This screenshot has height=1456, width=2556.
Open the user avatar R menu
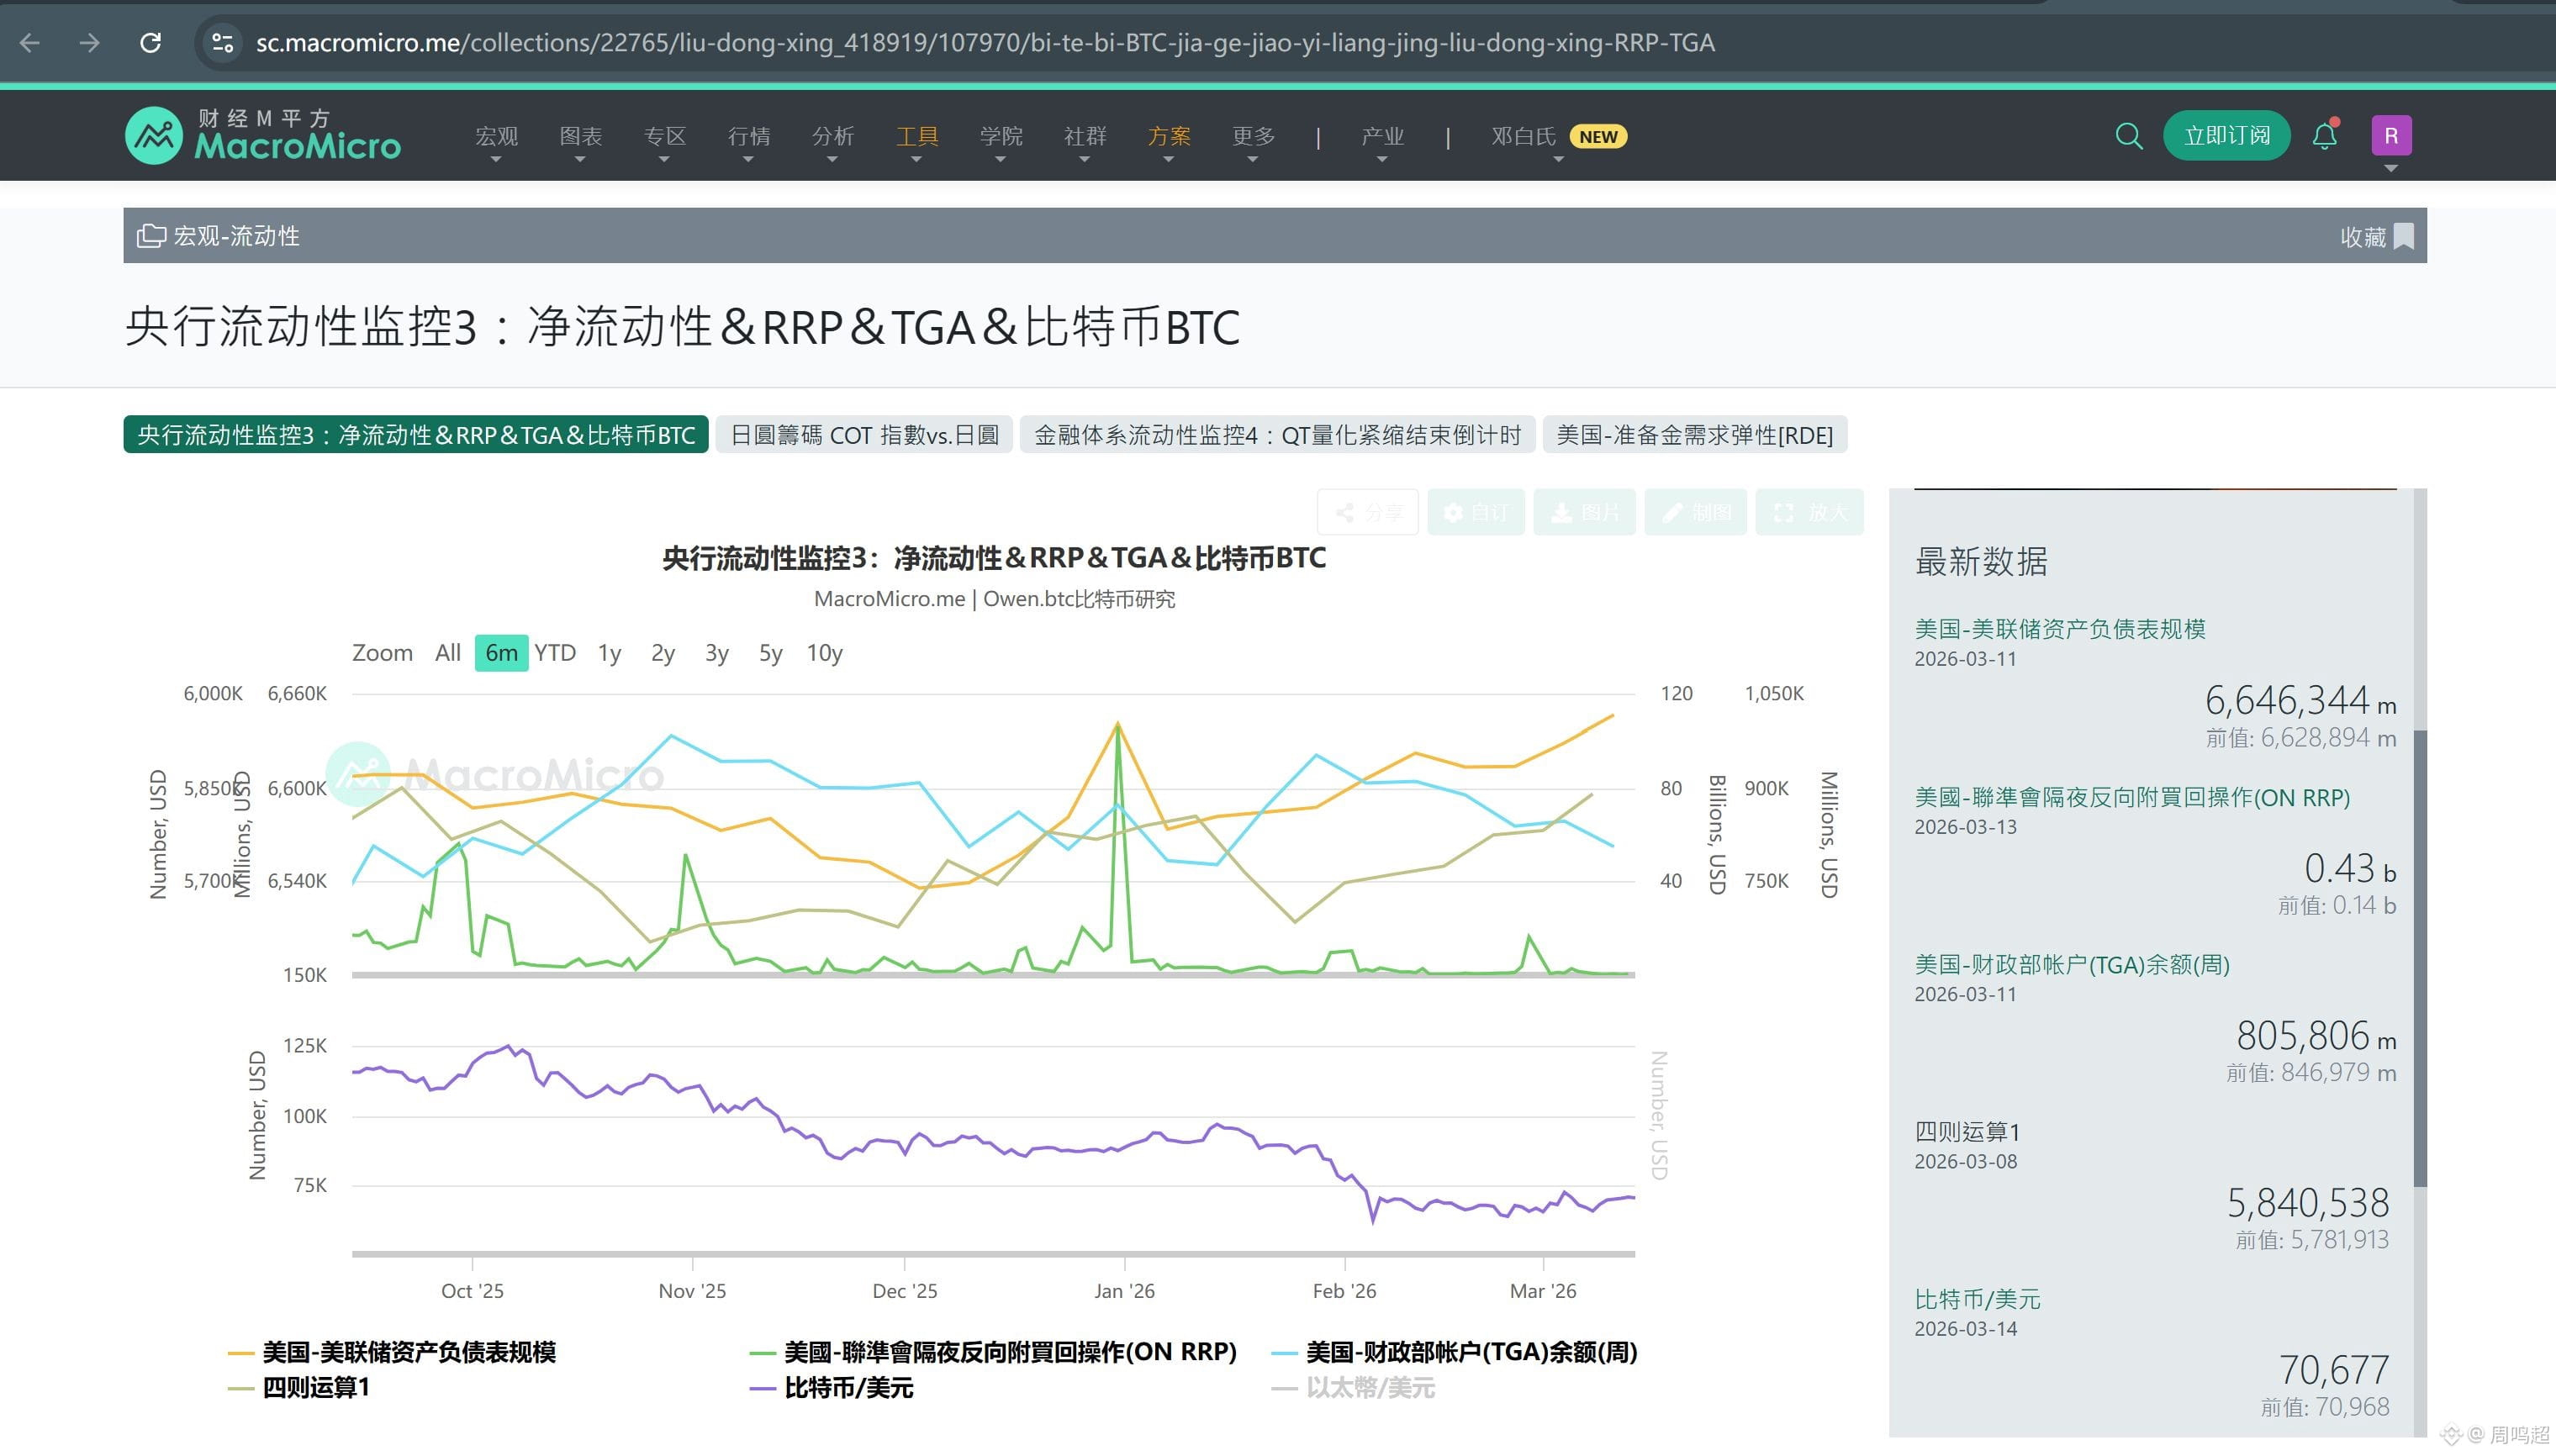pyautogui.click(x=2391, y=135)
